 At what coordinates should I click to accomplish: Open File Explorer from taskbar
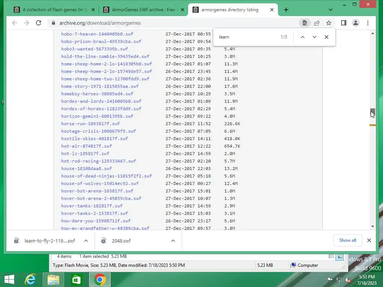tap(53, 280)
